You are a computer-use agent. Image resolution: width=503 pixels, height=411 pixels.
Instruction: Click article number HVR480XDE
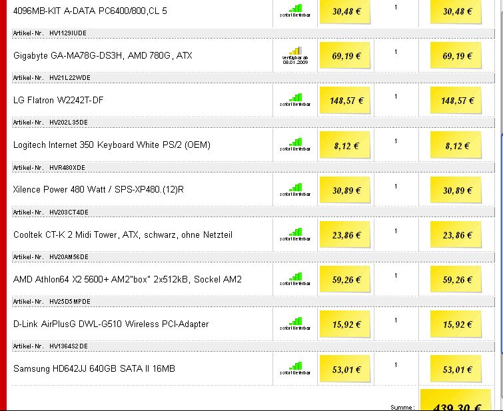coord(67,167)
